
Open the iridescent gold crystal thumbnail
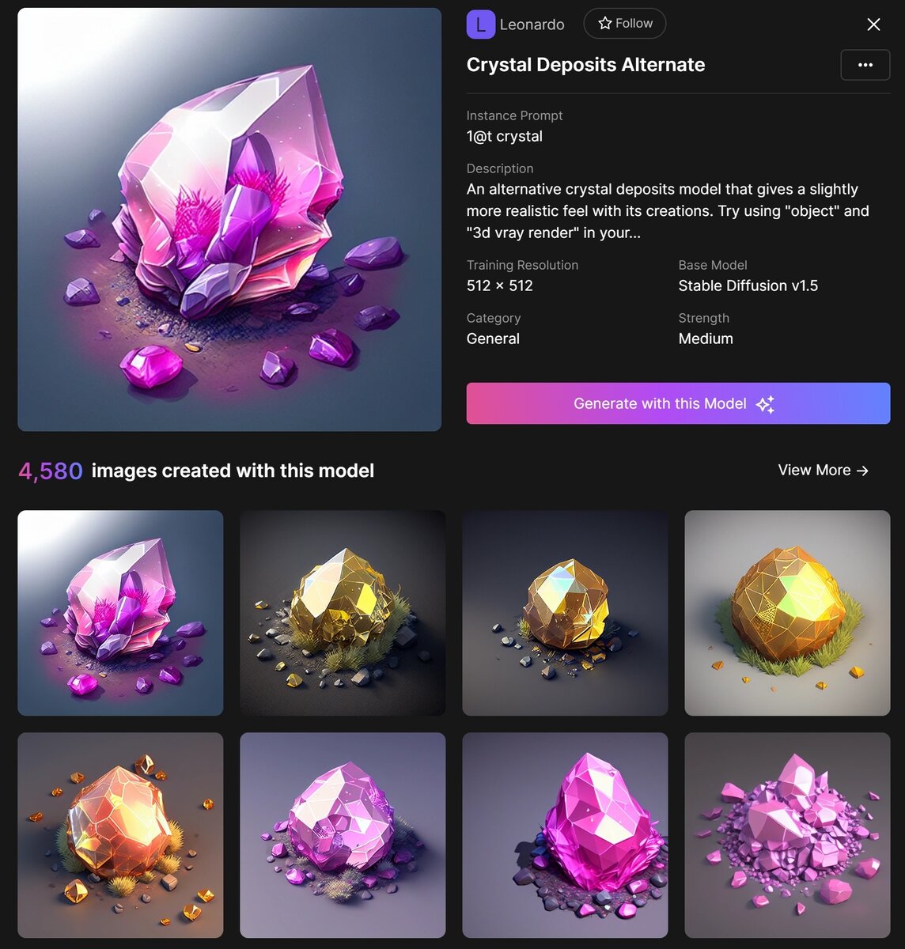click(565, 613)
